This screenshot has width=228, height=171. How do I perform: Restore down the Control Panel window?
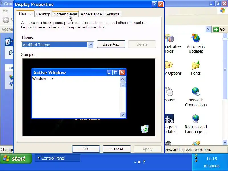[x=218, y=3]
